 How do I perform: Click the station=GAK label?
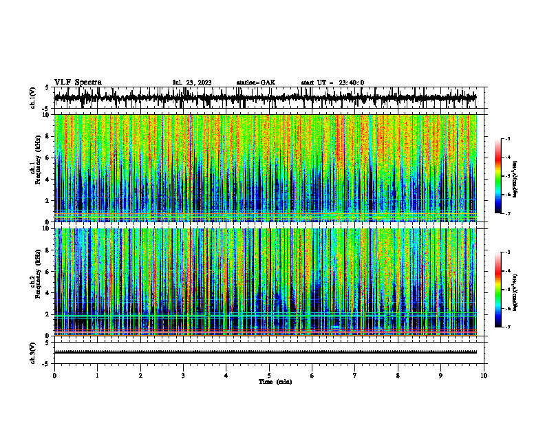256,83
